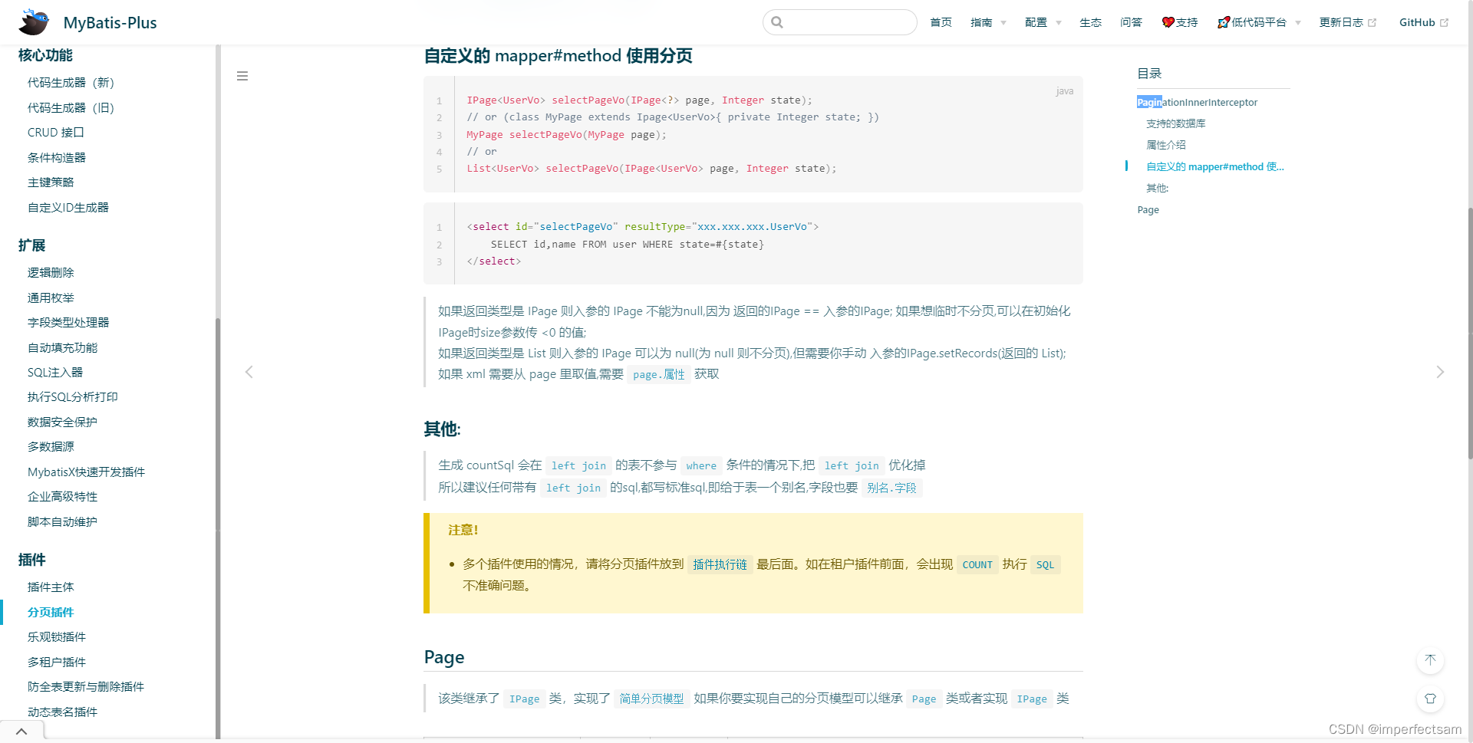
Task: Click the left sidebar scrollbar
Action: tap(218, 529)
